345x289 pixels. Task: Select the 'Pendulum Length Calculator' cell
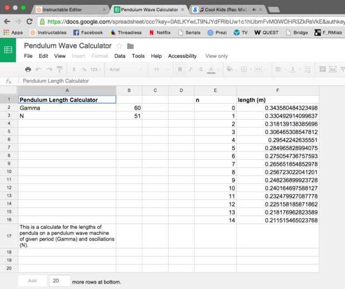(67, 100)
